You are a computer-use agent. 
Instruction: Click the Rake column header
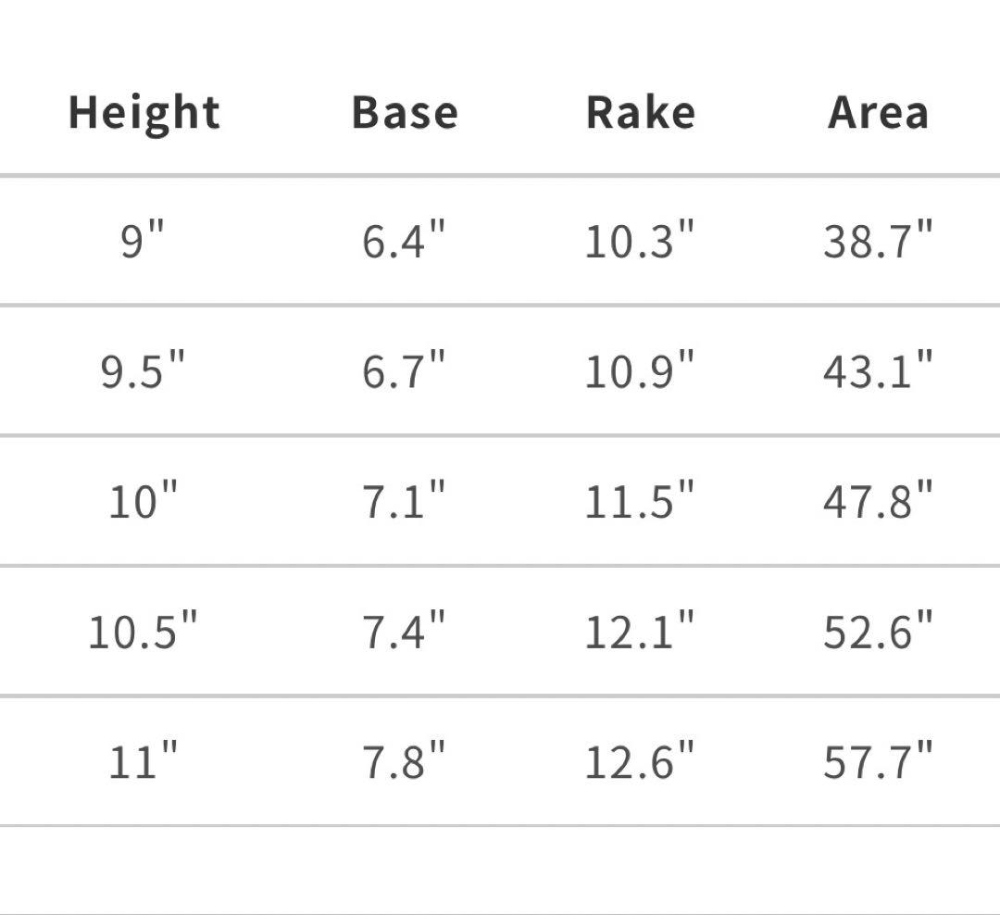[640, 113]
